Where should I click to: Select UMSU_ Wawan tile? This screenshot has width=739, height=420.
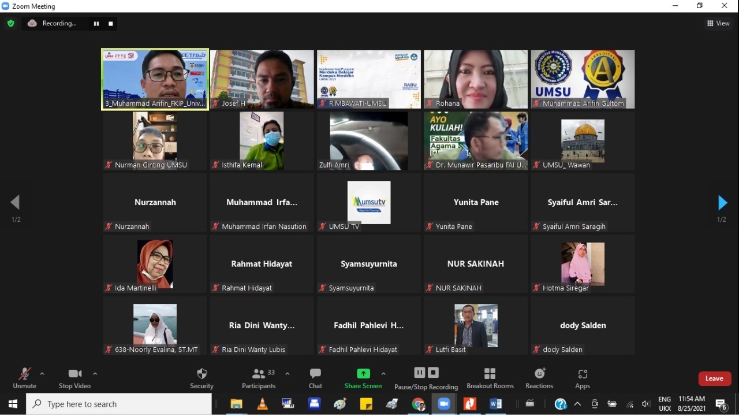click(583, 141)
